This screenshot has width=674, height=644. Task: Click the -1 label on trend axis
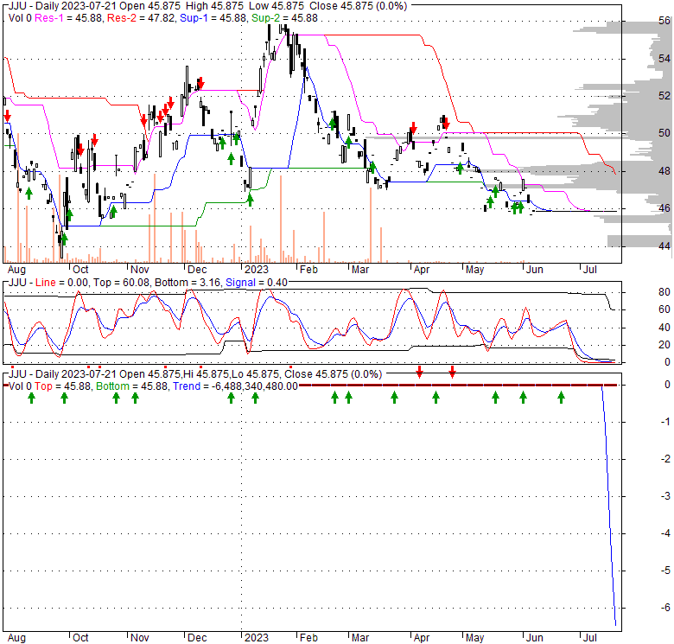tap(665, 421)
